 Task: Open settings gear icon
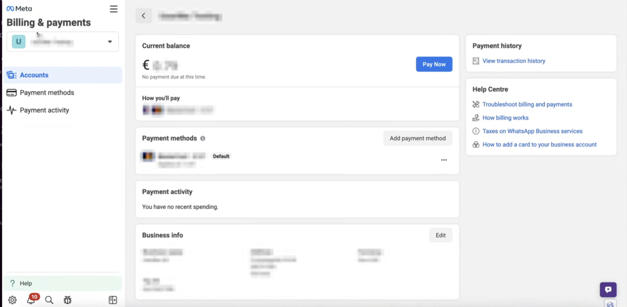click(12, 300)
